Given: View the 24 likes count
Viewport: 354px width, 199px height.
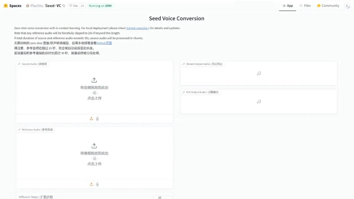Looking at the screenshot, I should pos(82,6).
